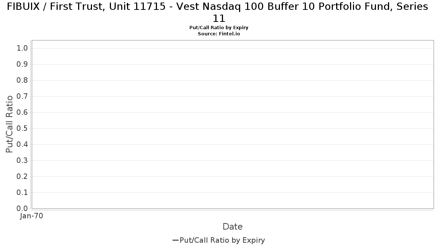Click the 0.2 y-axis tick label
This screenshot has width=438, height=246.
point(22,177)
